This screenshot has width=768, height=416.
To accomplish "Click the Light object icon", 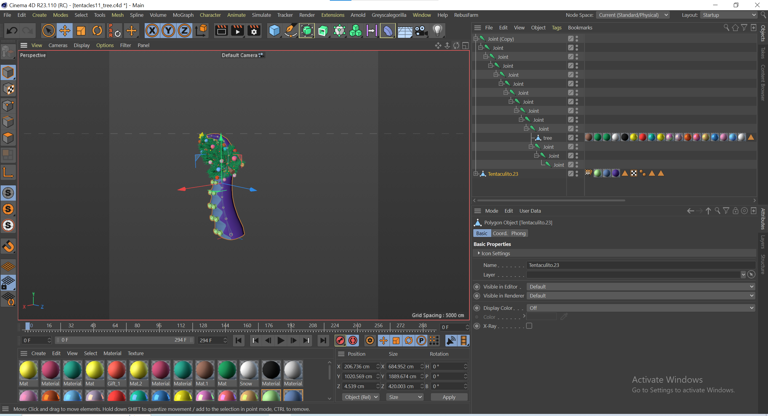I will coord(437,31).
